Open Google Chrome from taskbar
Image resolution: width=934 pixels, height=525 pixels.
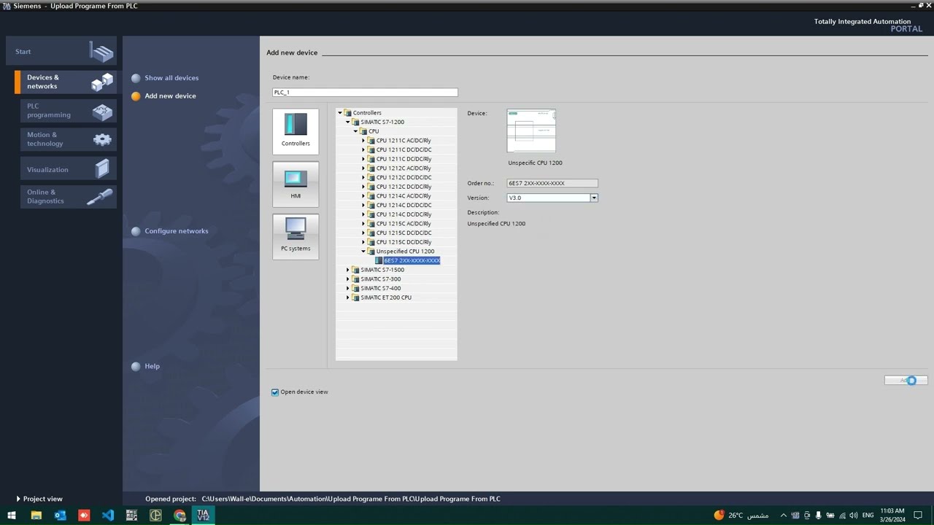click(180, 516)
